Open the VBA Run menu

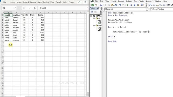point(135,1)
